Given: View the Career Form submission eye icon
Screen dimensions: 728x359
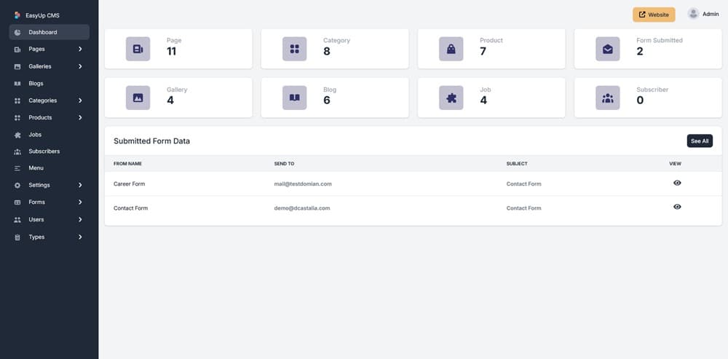Looking at the screenshot, I should [x=677, y=183].
